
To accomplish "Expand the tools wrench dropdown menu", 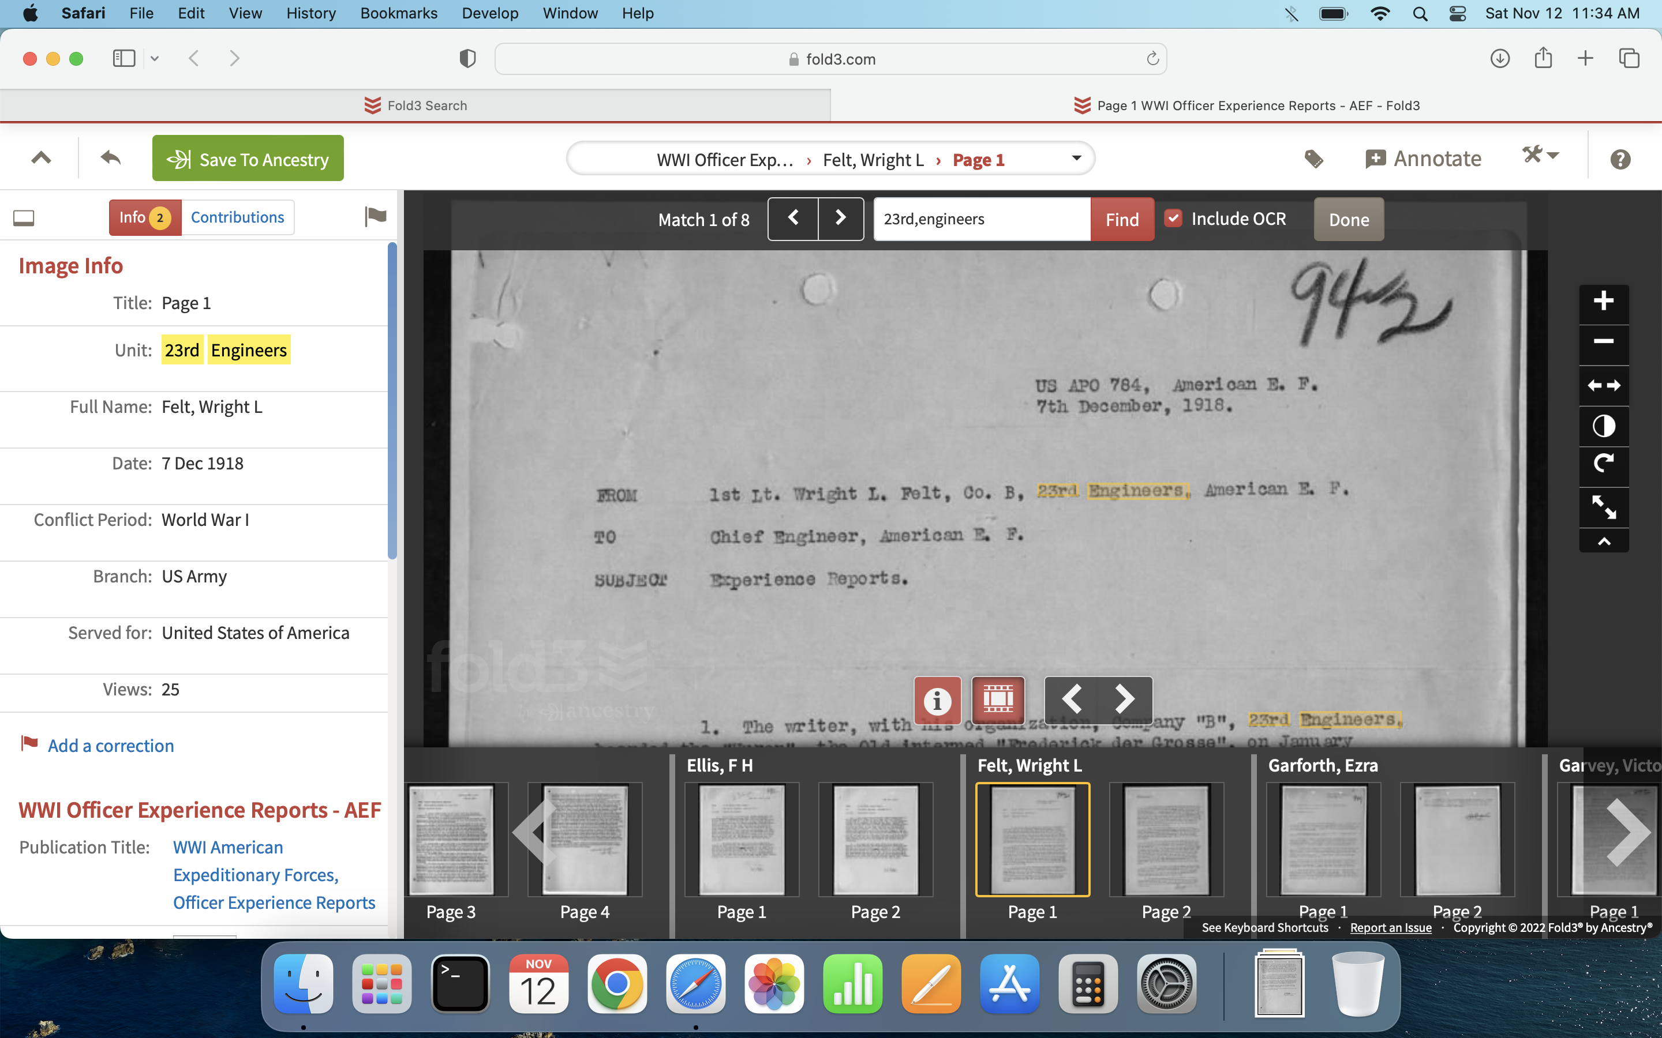I will [1540, 156].
